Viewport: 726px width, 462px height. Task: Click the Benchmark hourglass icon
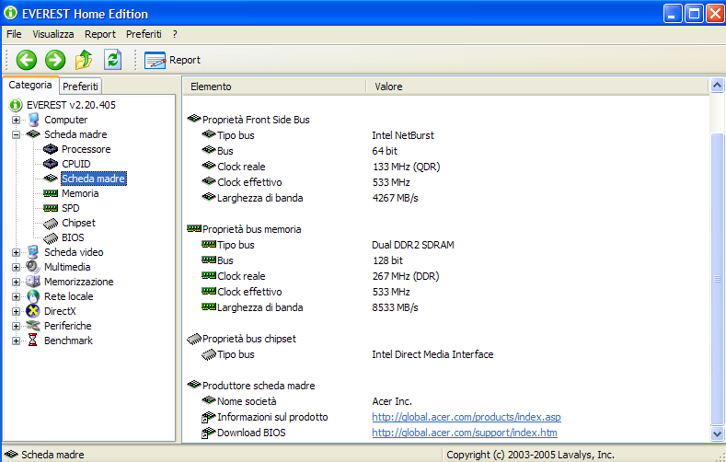pos(32,341)
